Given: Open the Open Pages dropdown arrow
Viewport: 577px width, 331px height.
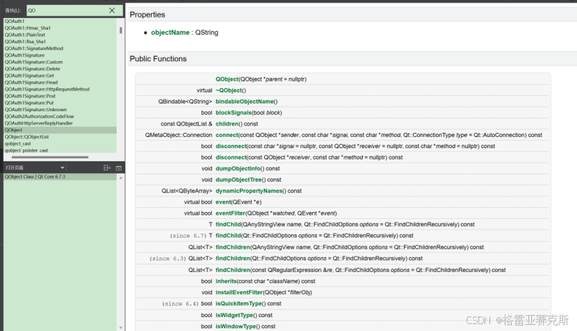Looking at the screenshot, I should (x=62, y=168).
